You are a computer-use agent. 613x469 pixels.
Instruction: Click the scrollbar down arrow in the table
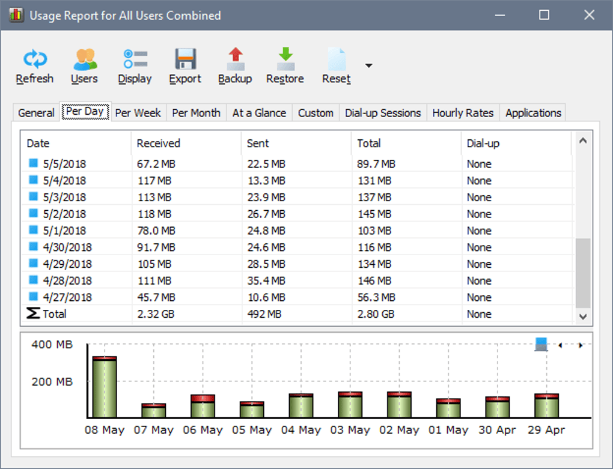[x=582, y=316]
